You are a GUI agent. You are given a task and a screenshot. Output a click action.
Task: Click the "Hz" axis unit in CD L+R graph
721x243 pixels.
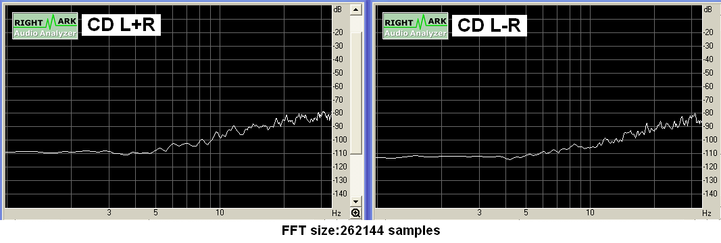pyautogui.click(x=337, y=213)
